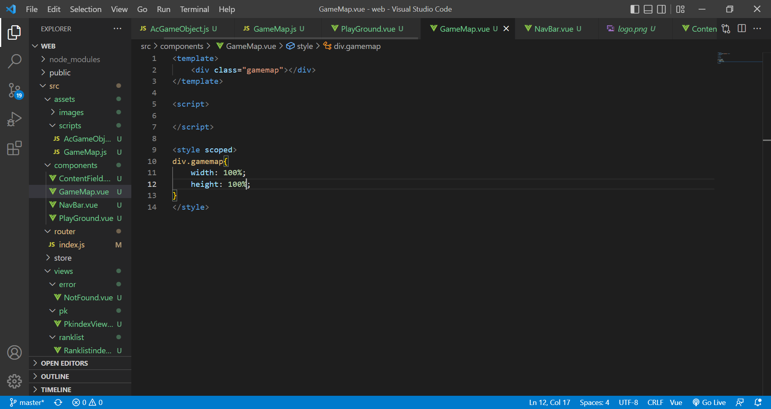Click the master branch status item
771x409 pixels.
27,402
